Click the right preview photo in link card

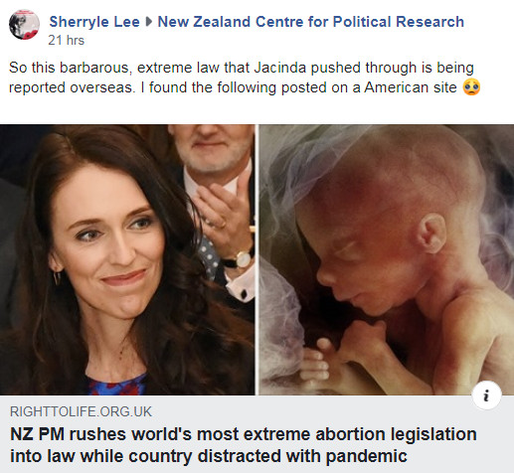click(387, 259)
